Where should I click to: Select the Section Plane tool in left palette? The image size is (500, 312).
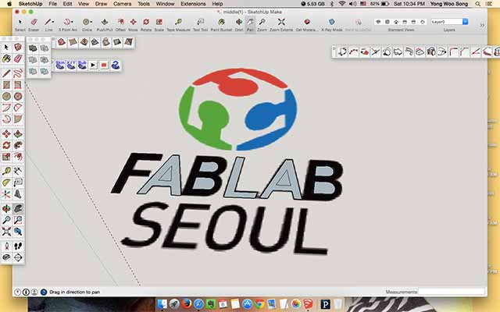pos(18,257)
